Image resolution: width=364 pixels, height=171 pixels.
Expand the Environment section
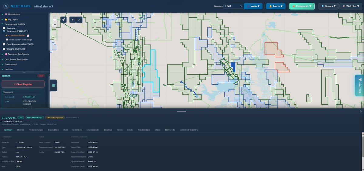click(2, 64)
